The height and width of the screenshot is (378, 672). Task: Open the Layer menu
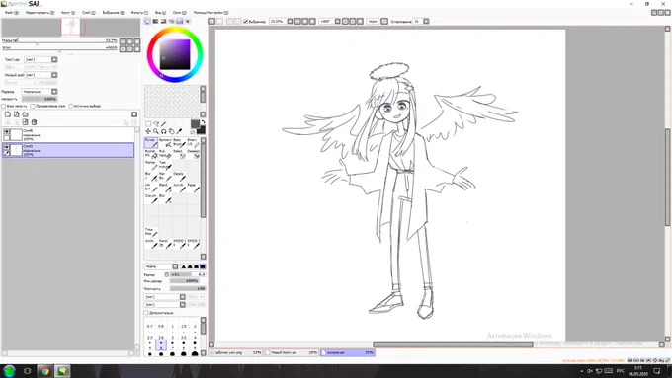(89, 13)
